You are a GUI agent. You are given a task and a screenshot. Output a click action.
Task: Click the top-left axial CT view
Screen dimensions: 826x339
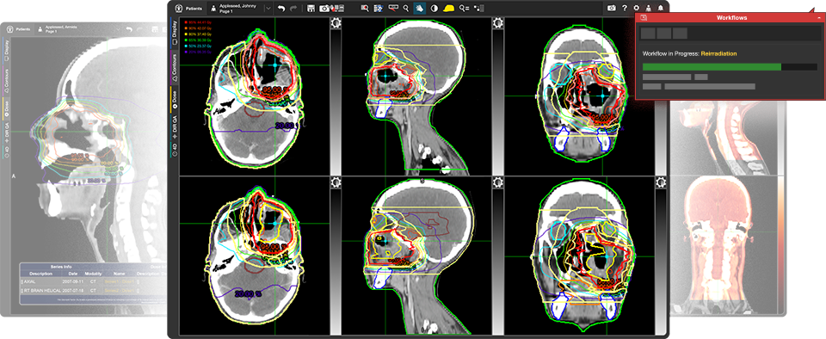(x=255, y=96)
